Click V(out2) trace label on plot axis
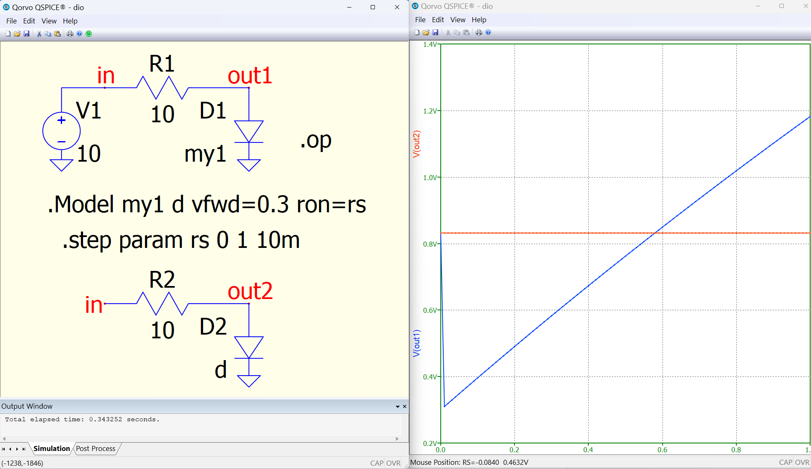811x469 pixels. (x=416, y=144)
